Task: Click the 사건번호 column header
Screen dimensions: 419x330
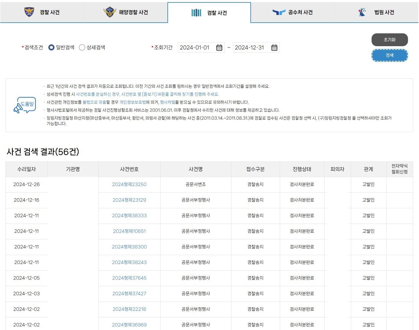Action: click(129, 169)
